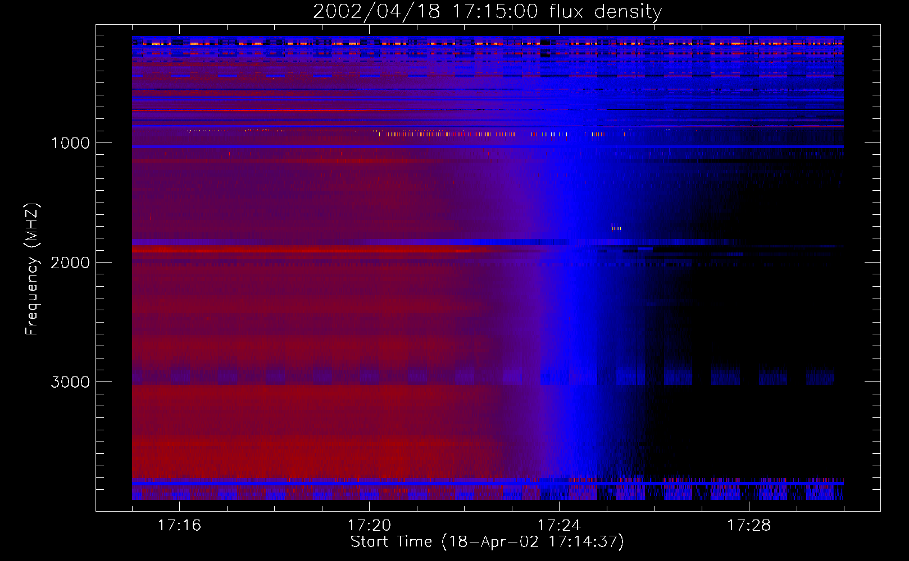This screenshot has width=909, height=561.
Task: Click the plot title '2002/04/18 17:15:00 flux density'
Action: 487,11
